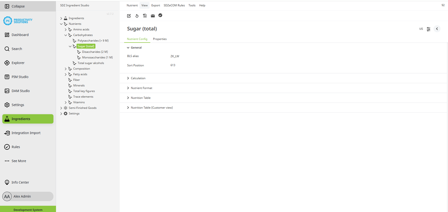This screenshot has width=448, height=212.
Task: Select the Edit nutrient icon in the toolbar
Action: (129, 16)
